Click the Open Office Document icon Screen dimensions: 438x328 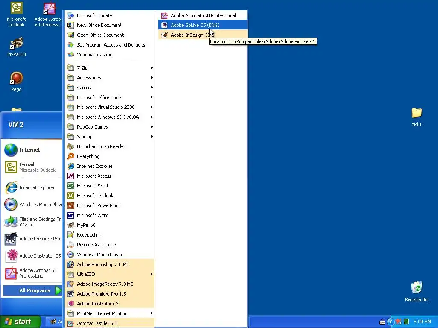pyautogui.click(x=71, y=35)
